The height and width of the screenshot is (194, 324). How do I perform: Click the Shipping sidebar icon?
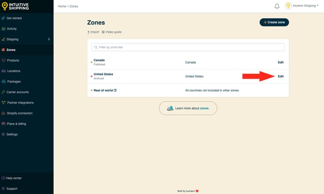(3, 39)
